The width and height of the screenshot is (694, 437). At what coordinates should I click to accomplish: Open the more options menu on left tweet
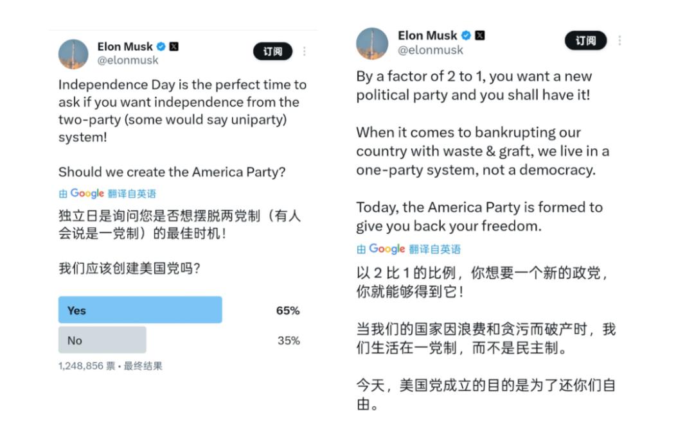[305, 51]
